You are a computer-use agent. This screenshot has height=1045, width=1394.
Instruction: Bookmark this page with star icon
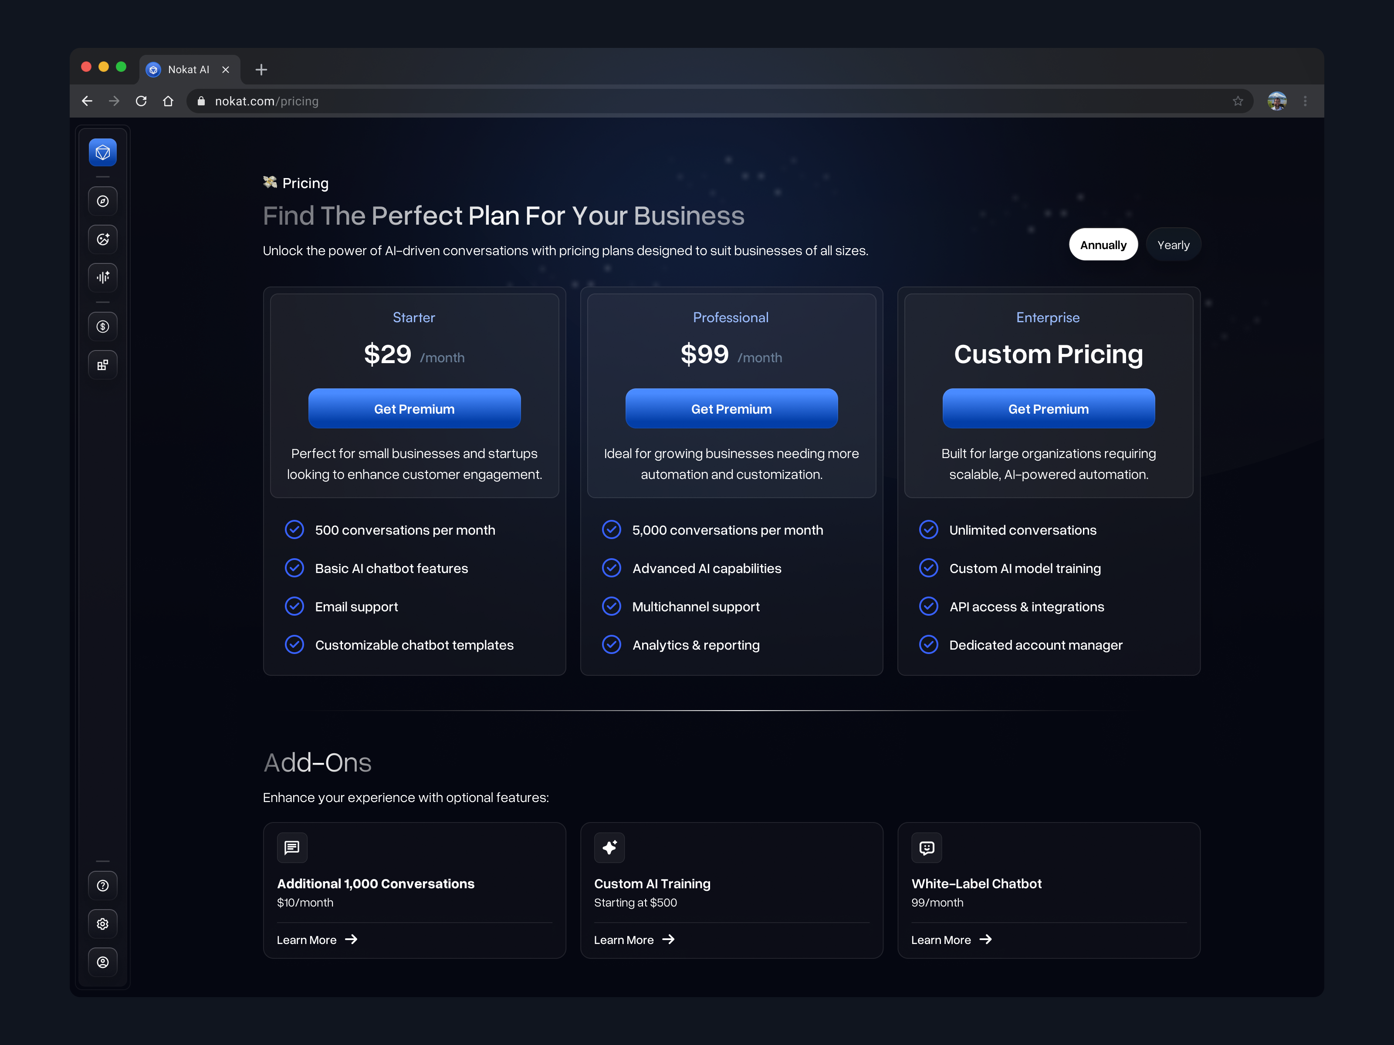(1238, 101)
